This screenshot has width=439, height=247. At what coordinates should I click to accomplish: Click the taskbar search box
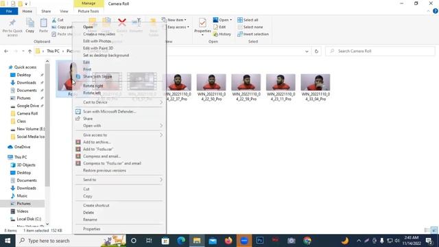pos(71,241)
